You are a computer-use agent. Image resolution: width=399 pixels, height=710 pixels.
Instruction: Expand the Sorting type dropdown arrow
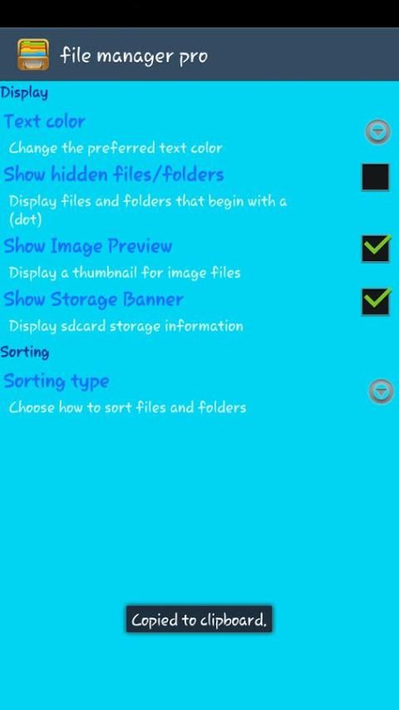point(381,392)
